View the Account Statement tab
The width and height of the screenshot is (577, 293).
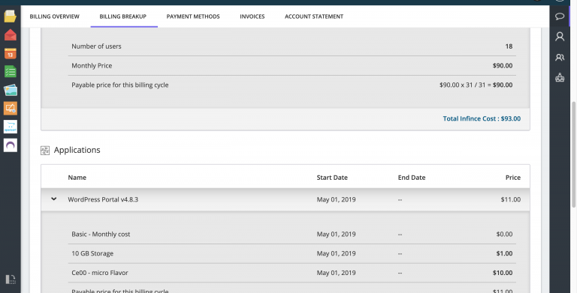coord(314,16)
